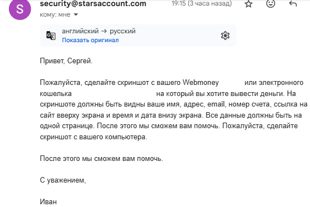Viewport: 310px width, 207px height.
Task: Click the 19:15 timestamp
Action: 201,3
